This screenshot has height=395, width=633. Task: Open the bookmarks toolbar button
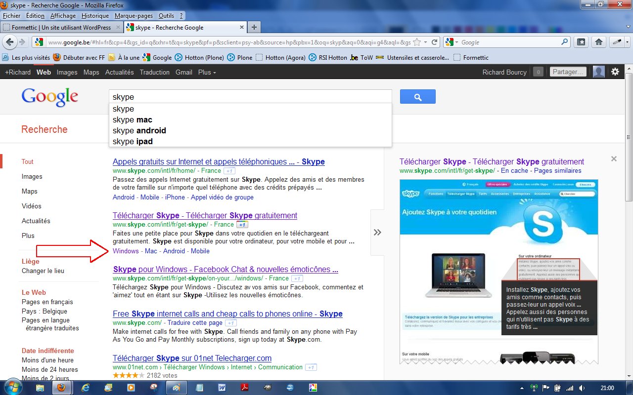pos(582,42)
